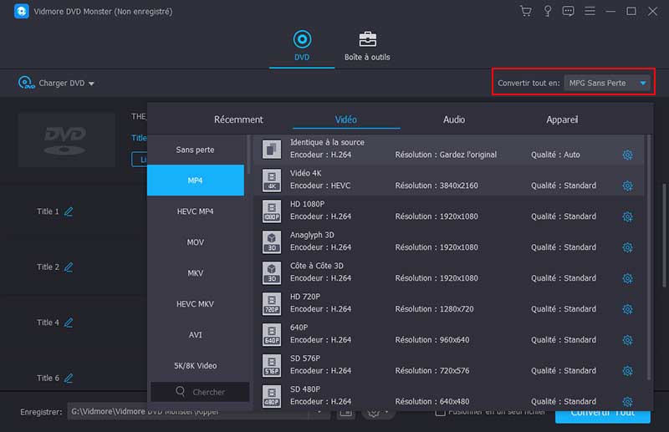The width and height of the screenshot is (669, 432).
Task: Open the output path dropdown
Action: 321,413
